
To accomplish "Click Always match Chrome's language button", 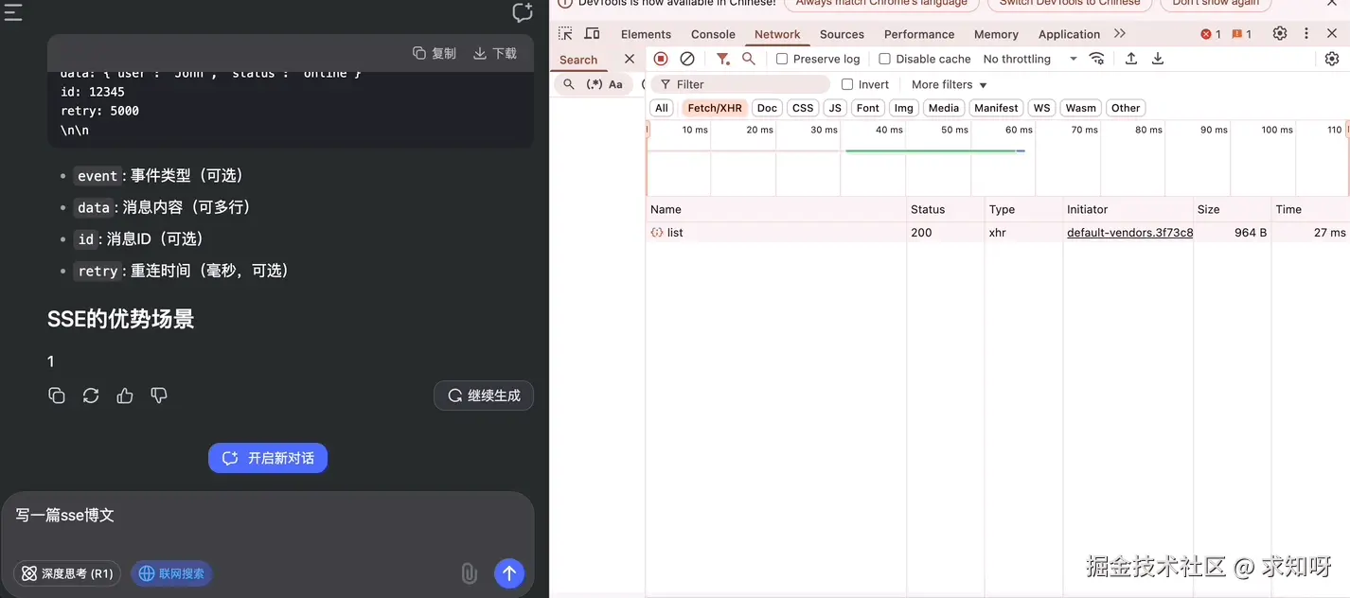I will tap(881, 3).
